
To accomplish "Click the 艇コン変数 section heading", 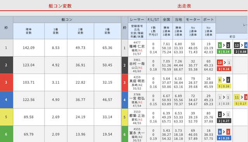I will click(x=60, y=6).
